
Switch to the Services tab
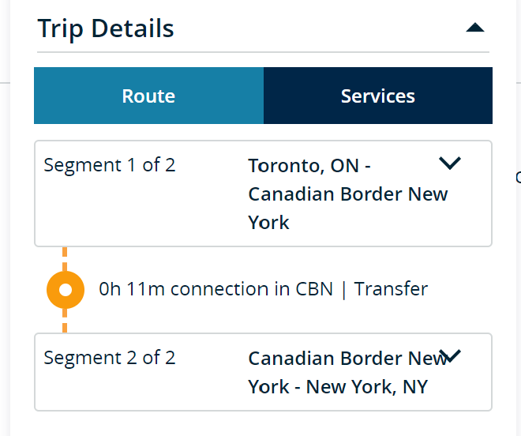coord(377,96)
